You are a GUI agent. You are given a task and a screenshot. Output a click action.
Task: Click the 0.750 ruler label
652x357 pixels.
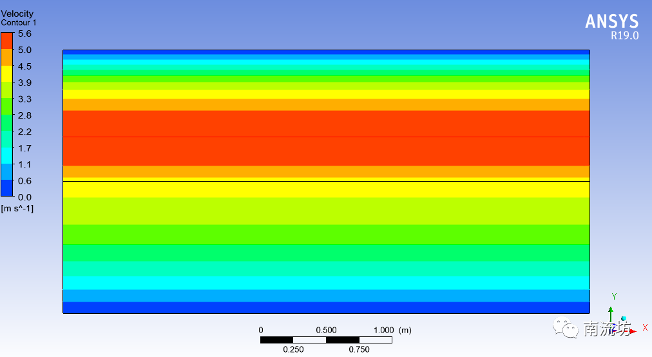[x=360, y=349]
